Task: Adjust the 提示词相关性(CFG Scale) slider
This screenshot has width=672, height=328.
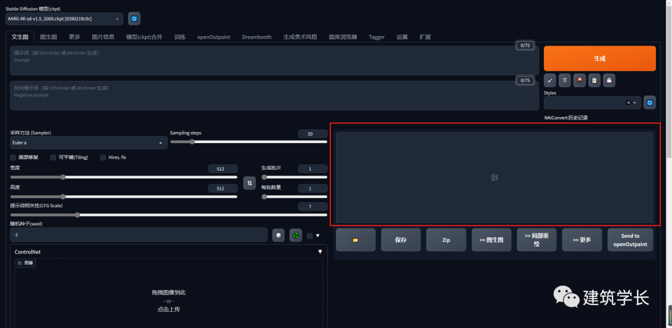Action: point(169,215)
